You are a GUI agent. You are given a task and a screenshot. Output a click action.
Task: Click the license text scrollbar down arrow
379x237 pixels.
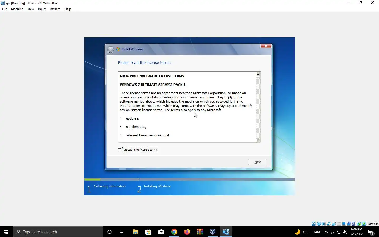[x=258, y=140]
